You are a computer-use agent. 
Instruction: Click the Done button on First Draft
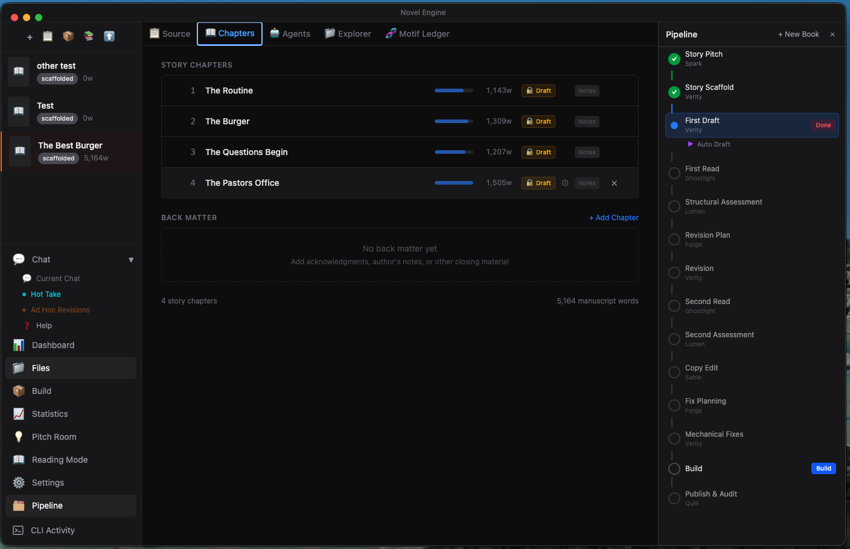pos(823,125)
